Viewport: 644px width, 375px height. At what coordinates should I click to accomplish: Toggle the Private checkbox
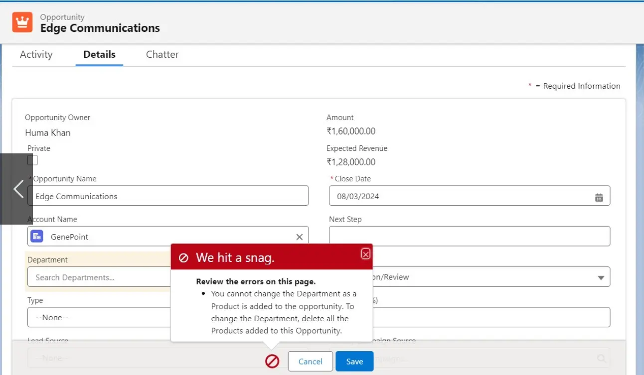pyautogui.click(x=32, y=160)
